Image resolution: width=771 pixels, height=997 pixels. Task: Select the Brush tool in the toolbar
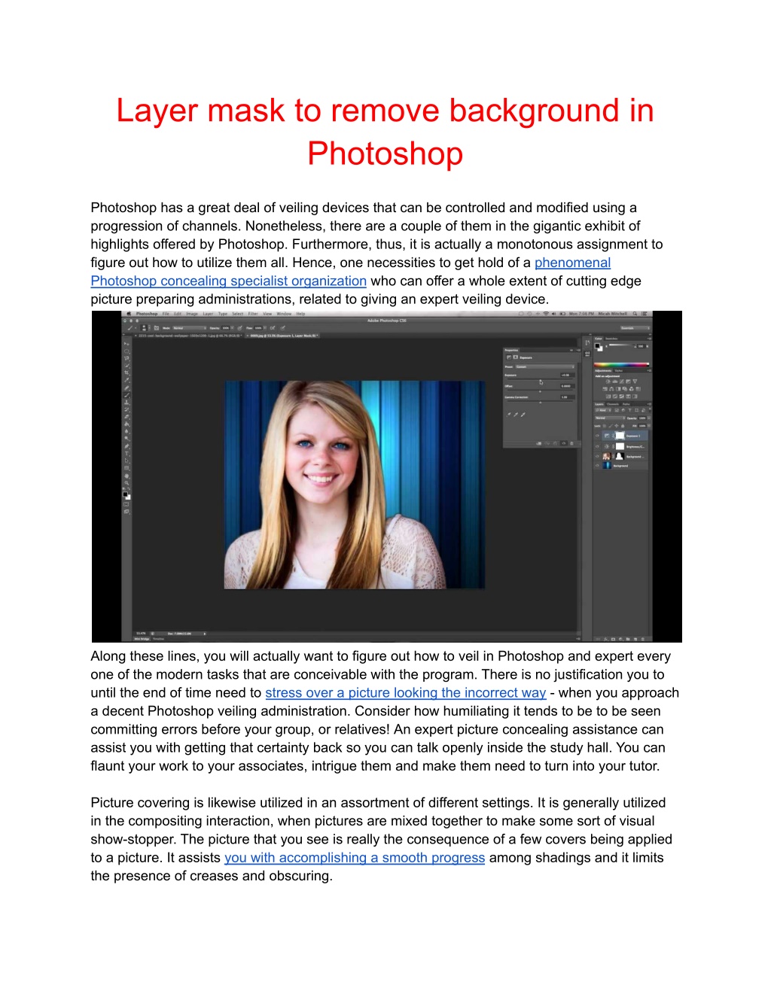(x=126, y=395)
